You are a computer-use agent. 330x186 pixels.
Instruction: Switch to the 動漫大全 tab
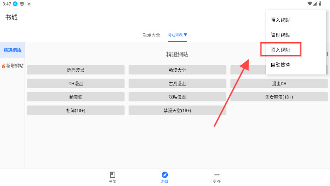151,35
